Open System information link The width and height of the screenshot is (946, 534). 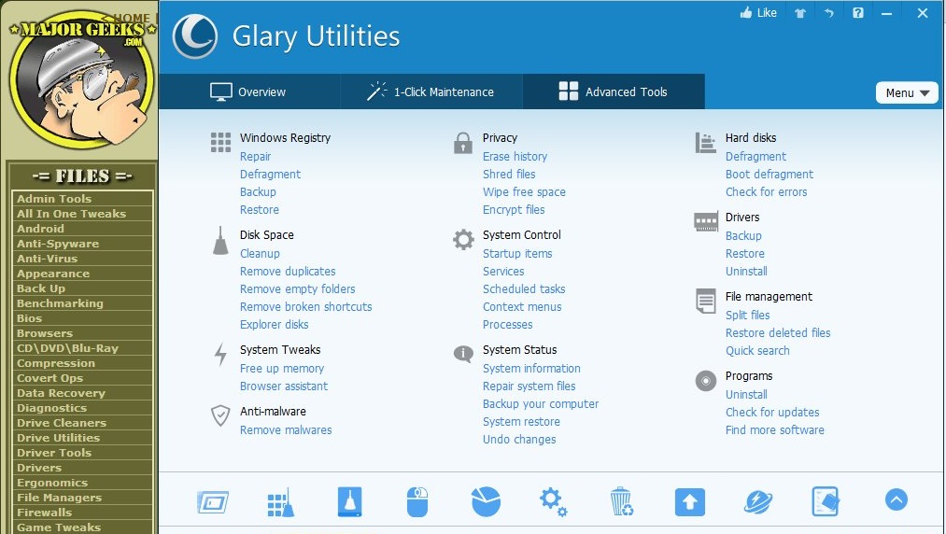[531, 368]
